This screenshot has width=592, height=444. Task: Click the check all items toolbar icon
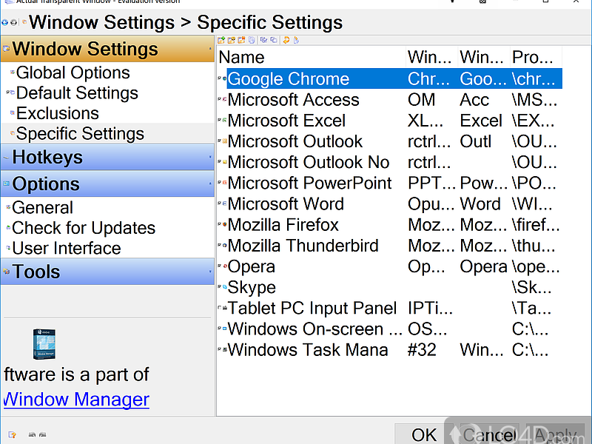click(264, 40)
